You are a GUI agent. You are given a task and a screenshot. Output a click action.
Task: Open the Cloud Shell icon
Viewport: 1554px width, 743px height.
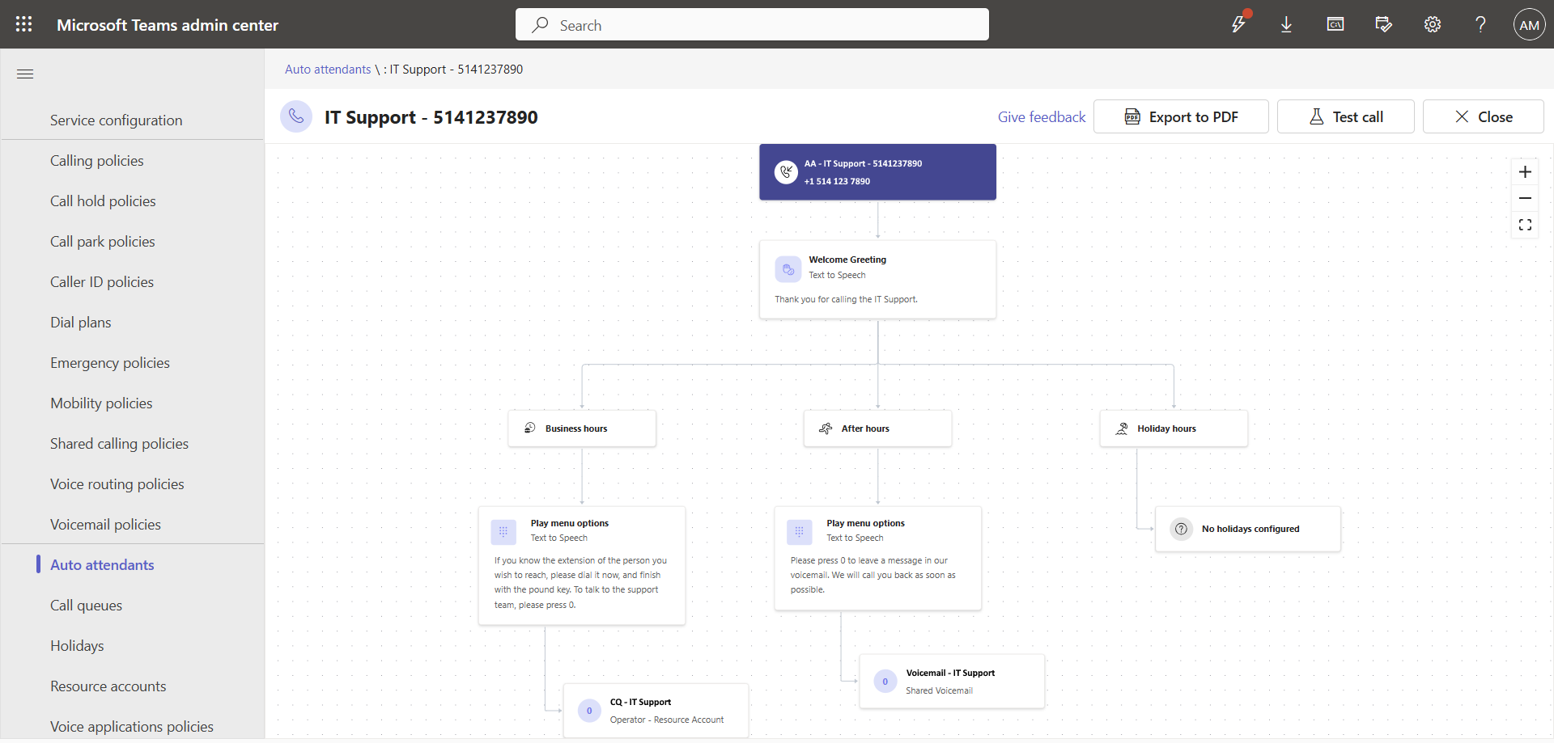[1335, 24]
